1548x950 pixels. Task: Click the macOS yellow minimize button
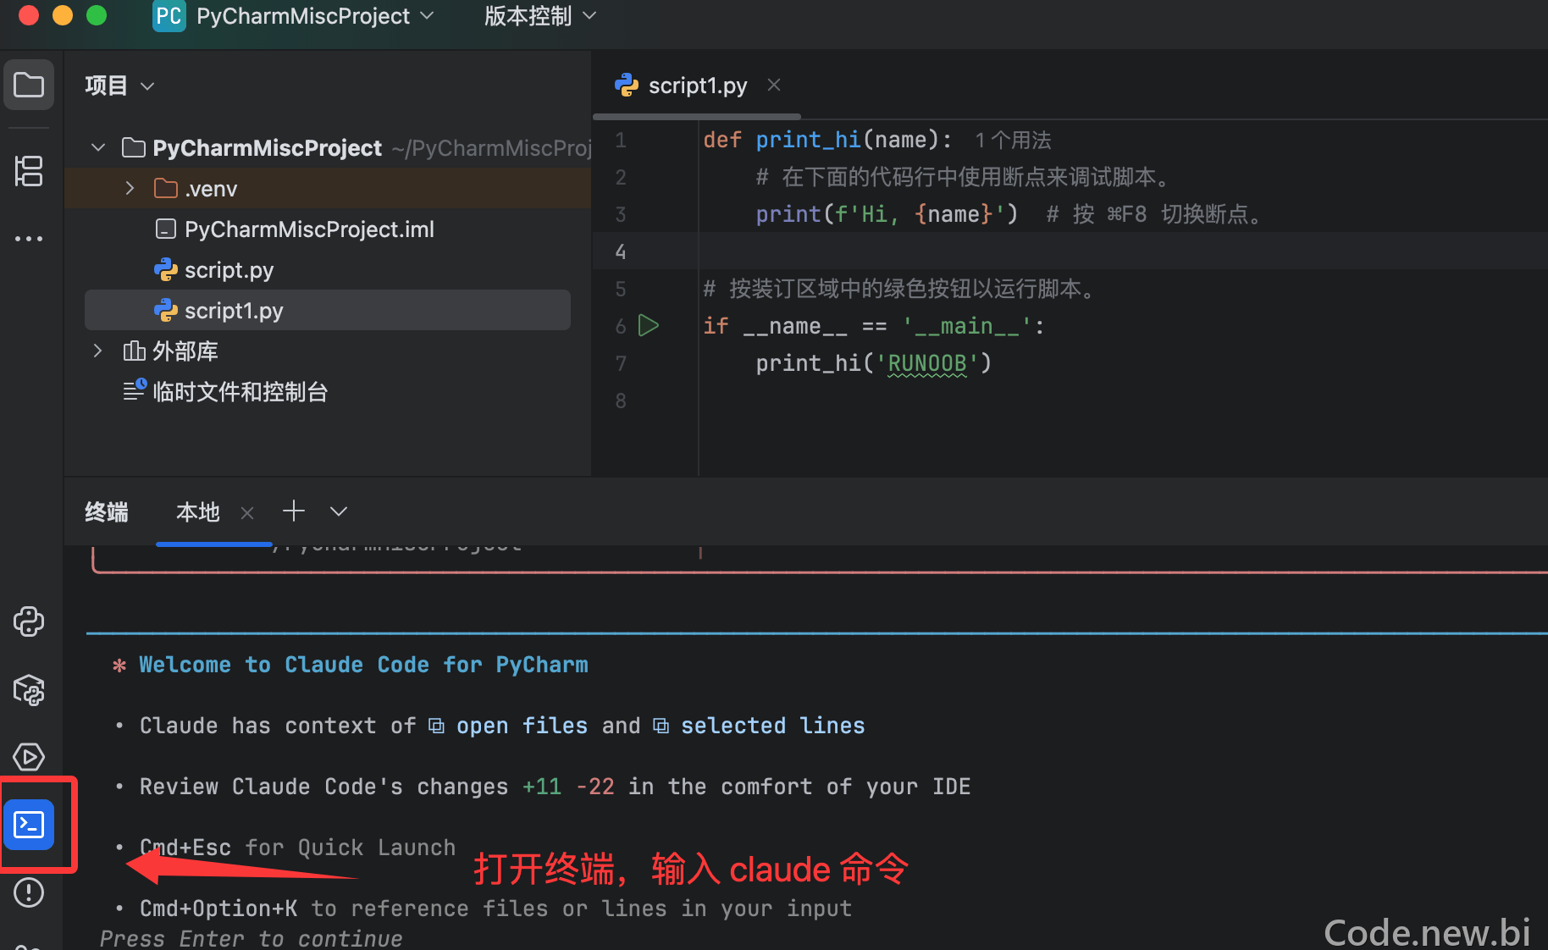pos(63,15)
